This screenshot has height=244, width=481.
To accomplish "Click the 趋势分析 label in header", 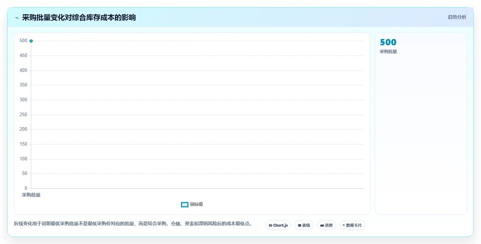I will 457,17.
